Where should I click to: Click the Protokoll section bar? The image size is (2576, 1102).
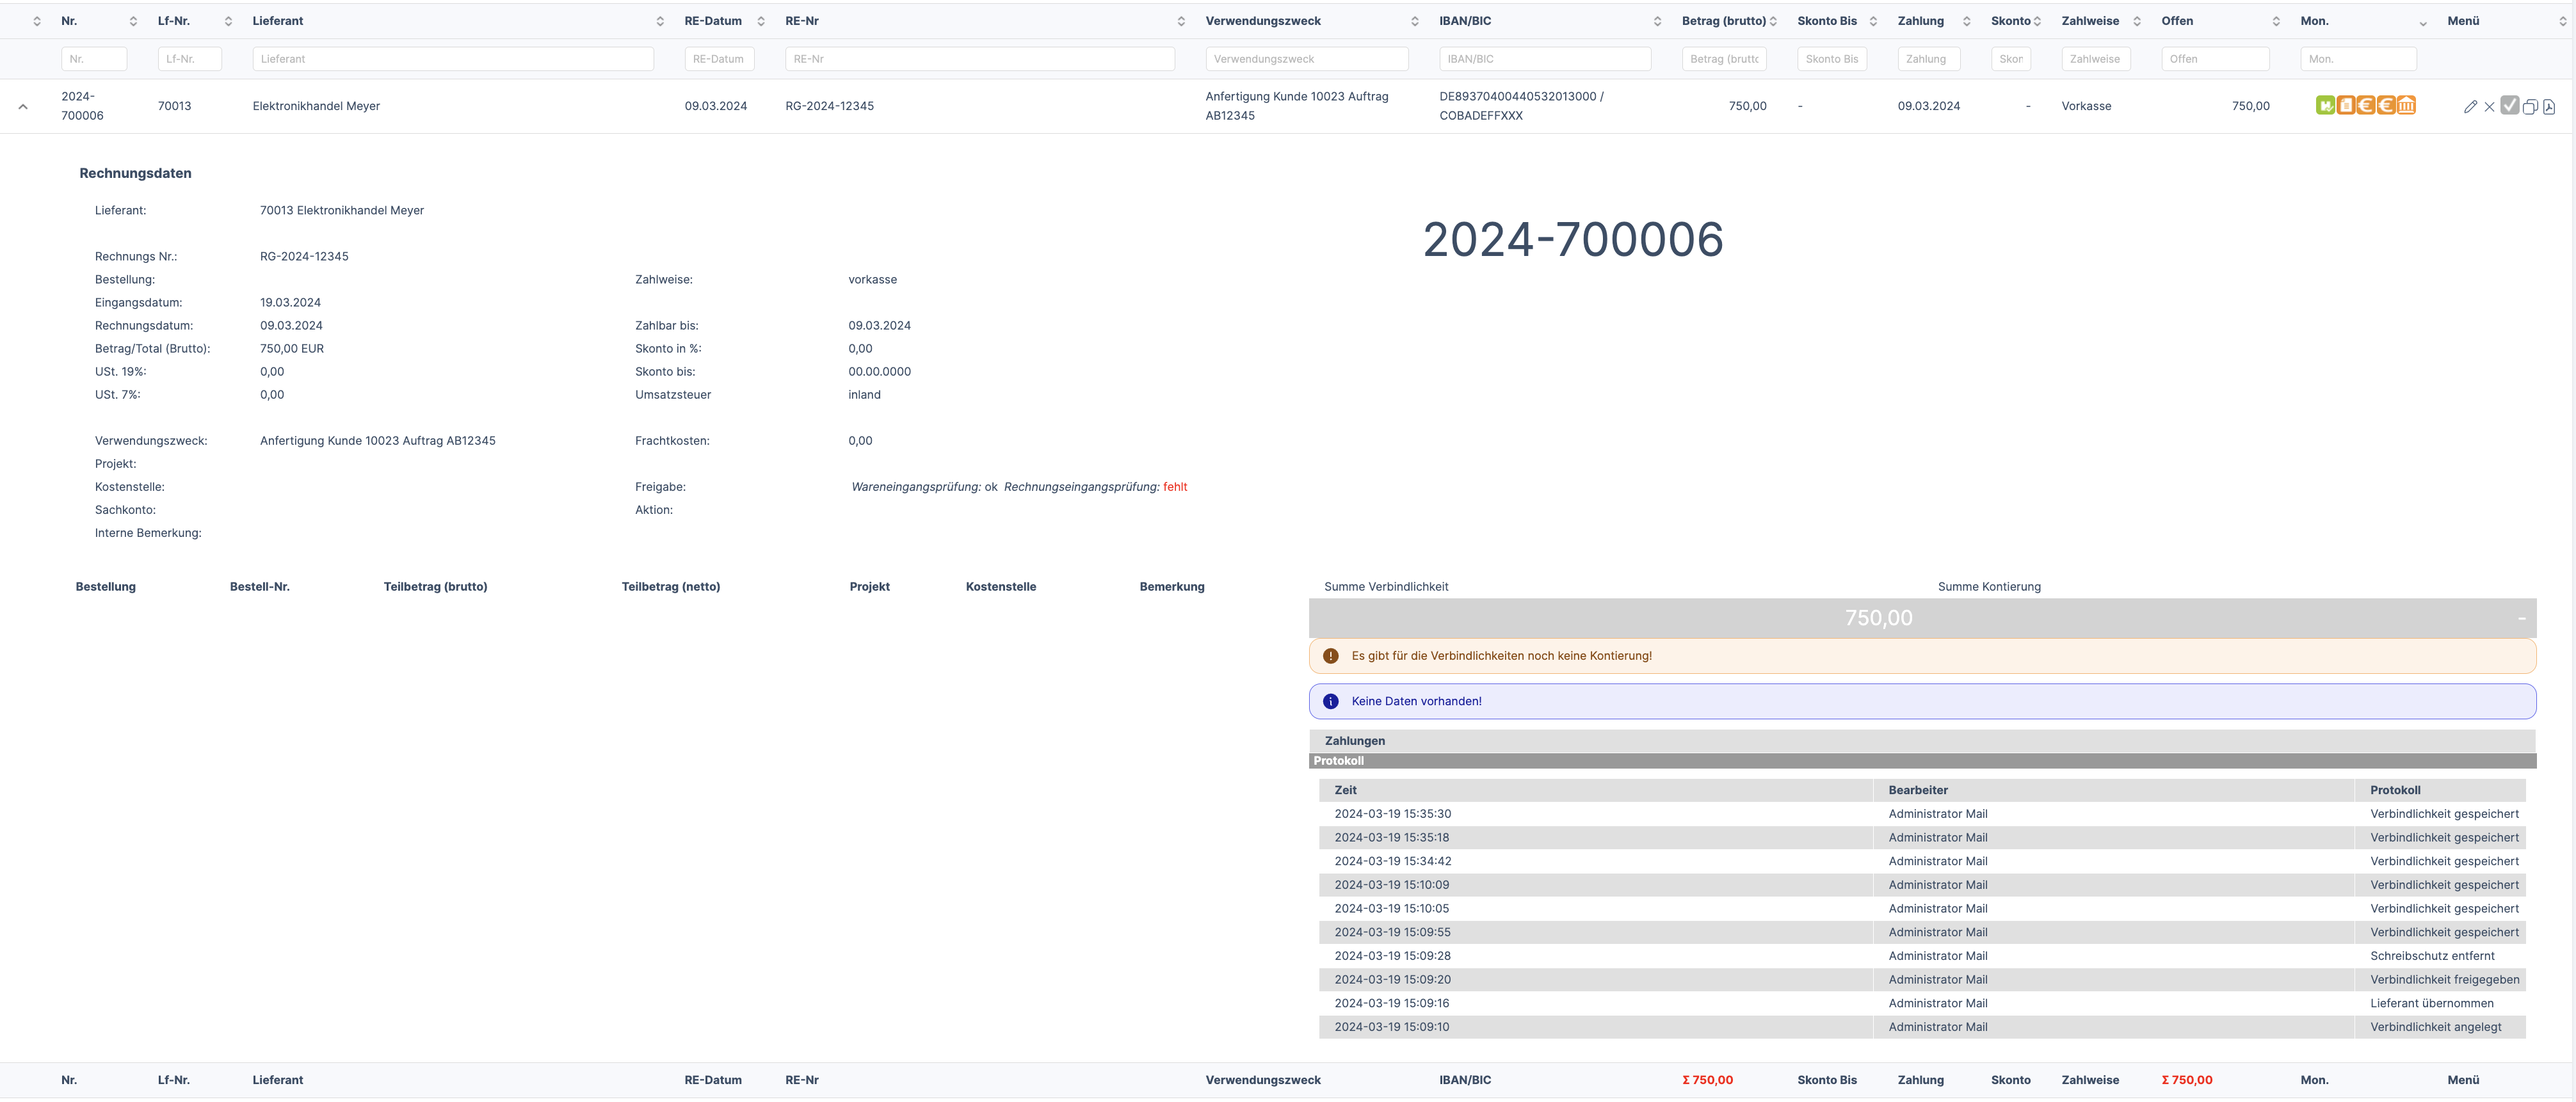[x=1339, y=761]
